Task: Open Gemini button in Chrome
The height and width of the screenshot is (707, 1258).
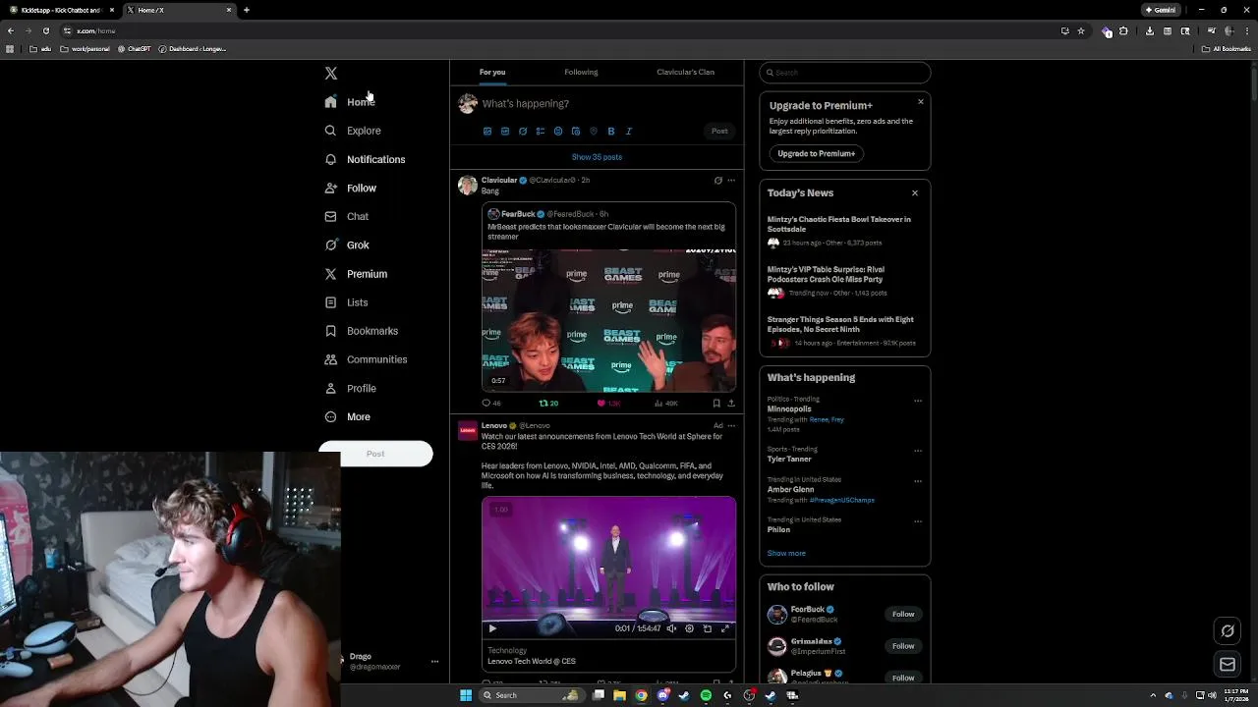Action: (x=1161, y=10)
